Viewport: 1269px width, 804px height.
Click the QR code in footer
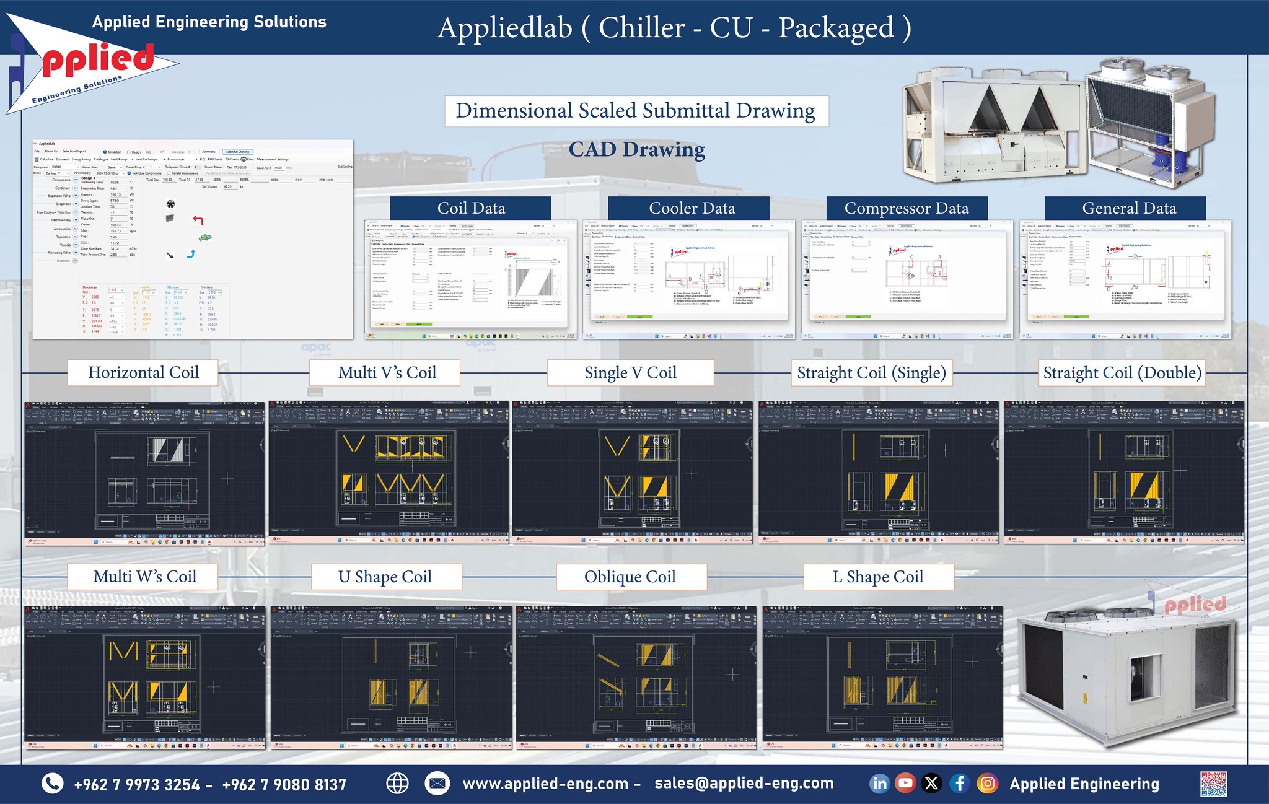coord(1214,784)
